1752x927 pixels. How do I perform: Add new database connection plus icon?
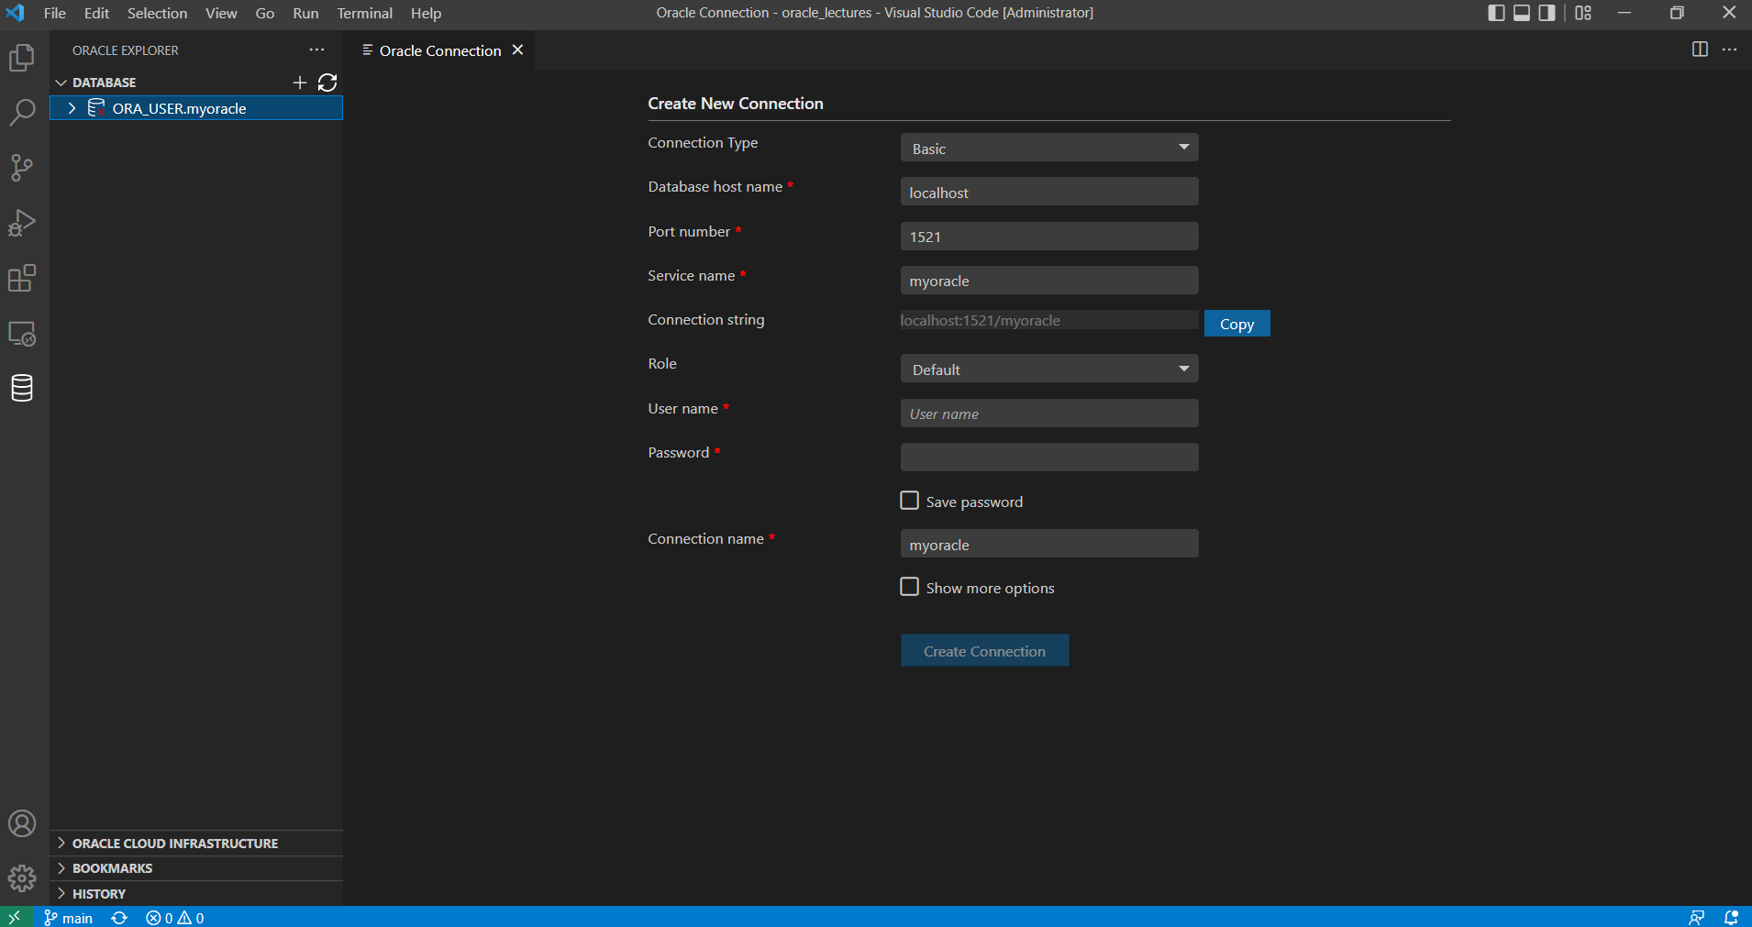click(x=300, y=83)
